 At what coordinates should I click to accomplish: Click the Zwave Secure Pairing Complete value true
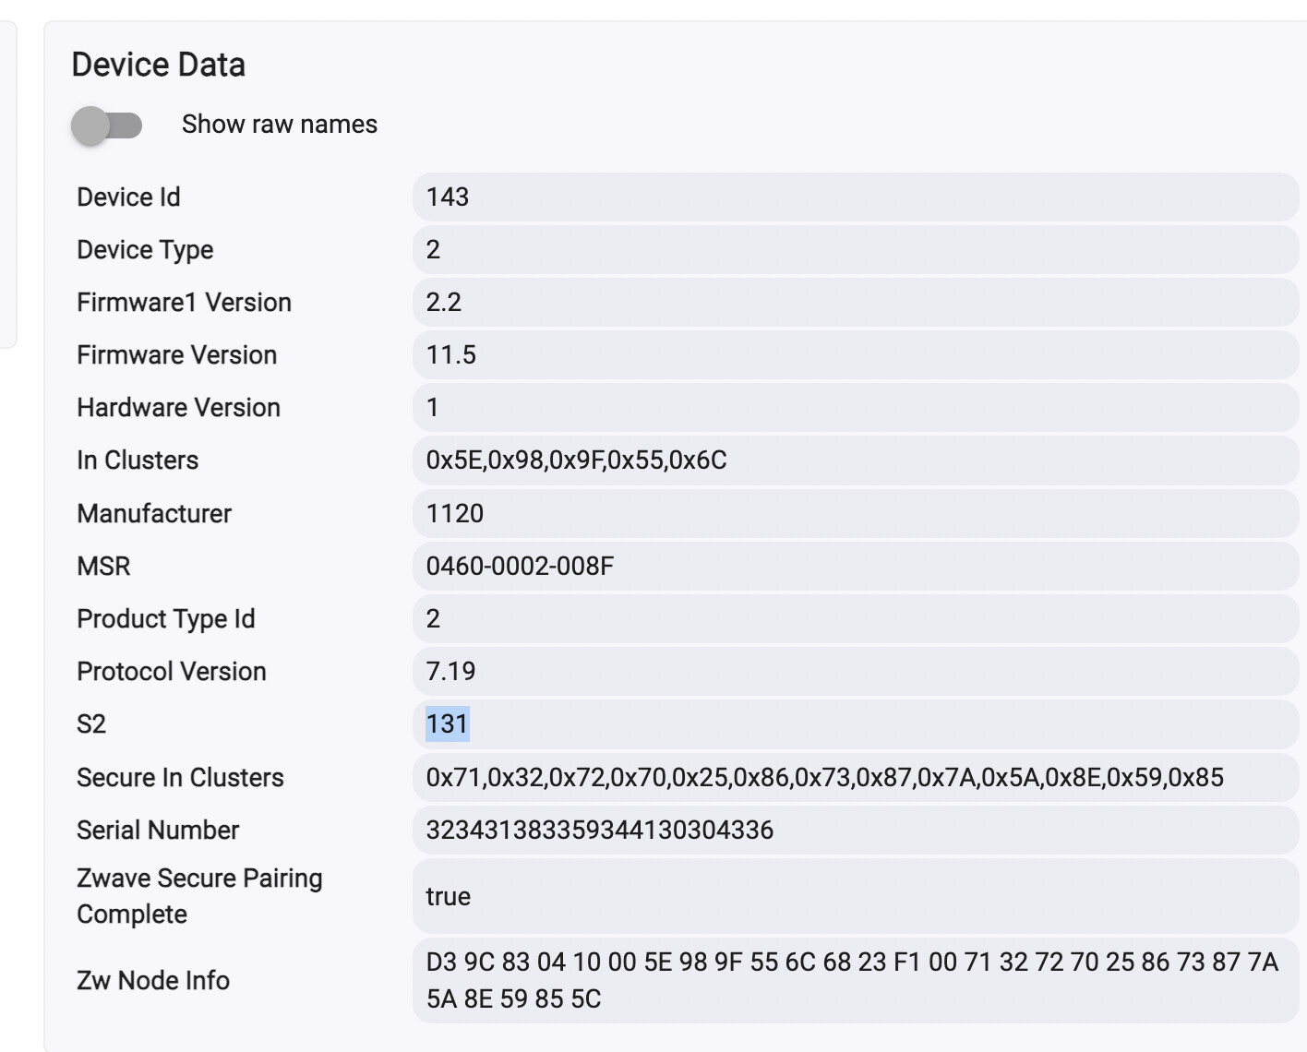tap(449, 896)
